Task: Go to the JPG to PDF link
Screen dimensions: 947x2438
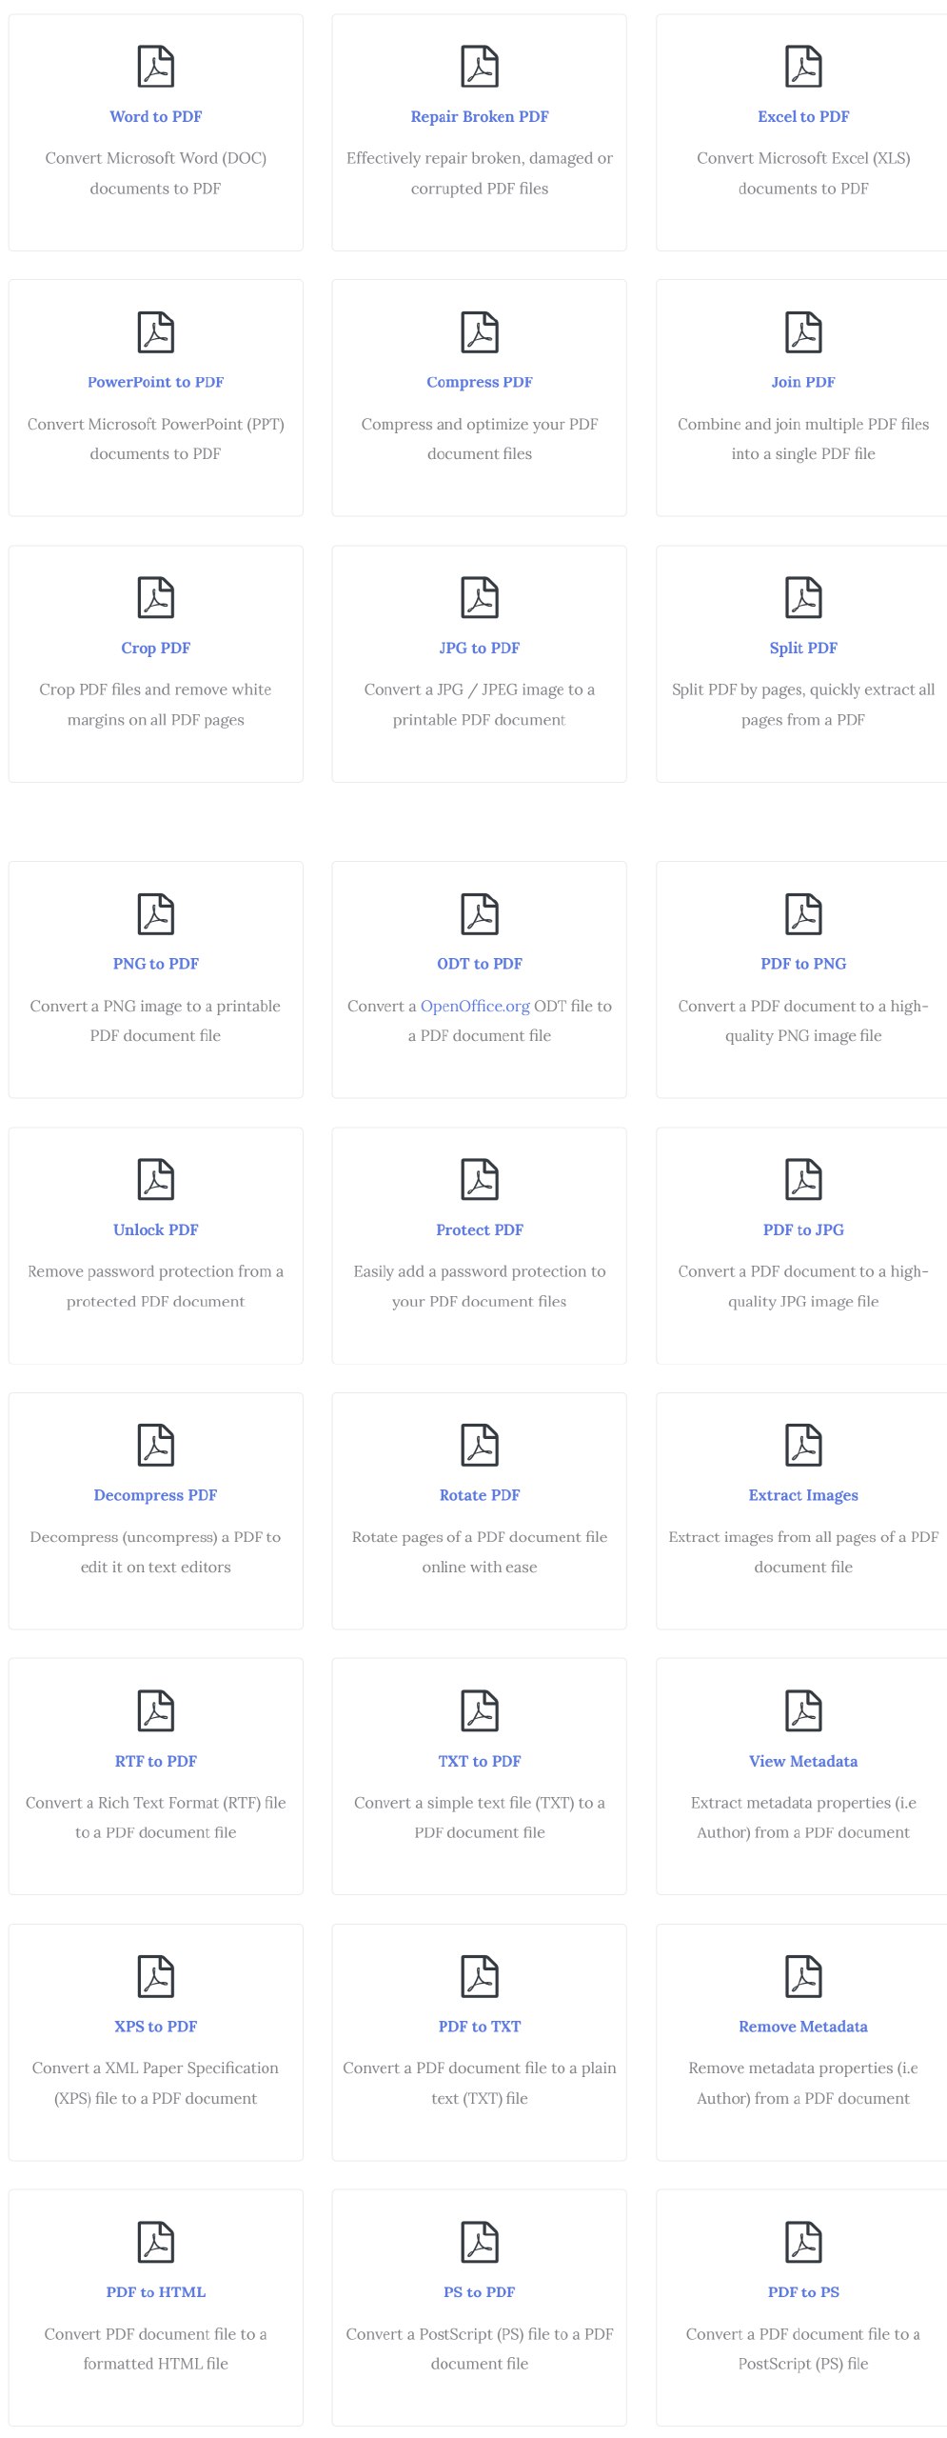Action: coord(480,648)
